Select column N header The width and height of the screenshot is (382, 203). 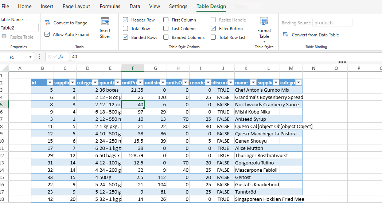pos(313,68)
